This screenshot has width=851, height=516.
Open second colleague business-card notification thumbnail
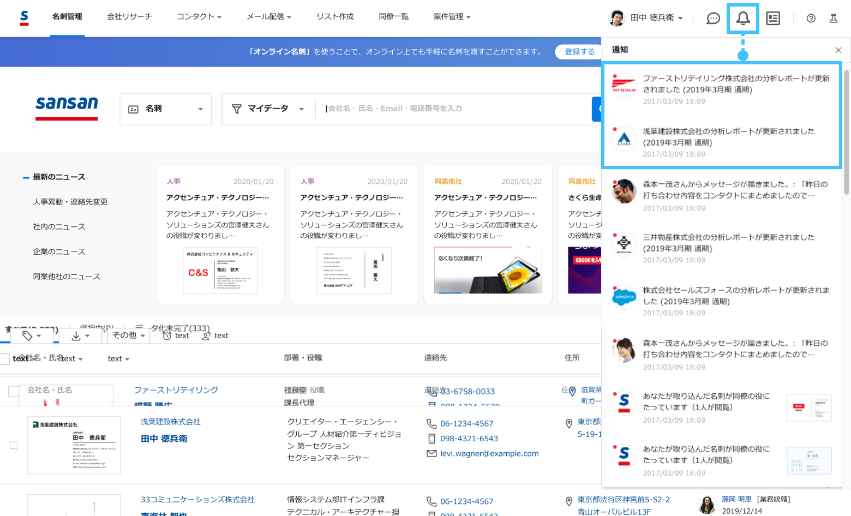809,460
